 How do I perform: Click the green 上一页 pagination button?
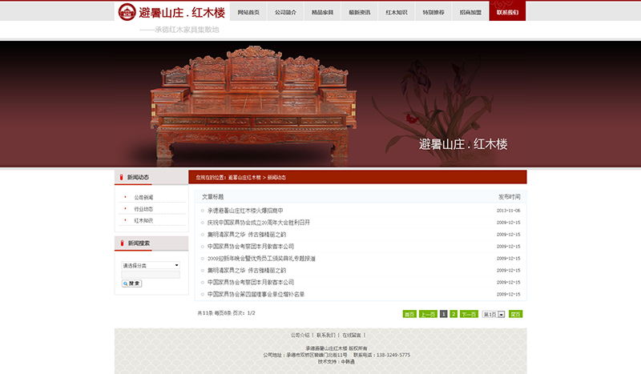(428, 314)
